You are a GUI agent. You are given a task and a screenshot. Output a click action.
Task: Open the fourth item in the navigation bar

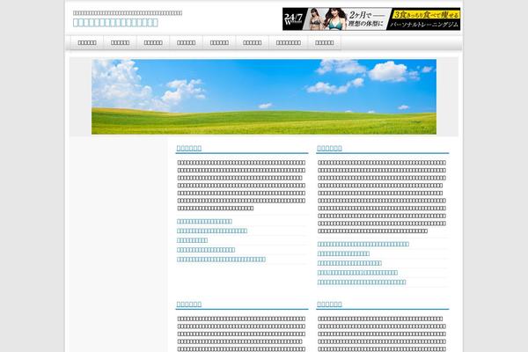(186, 43)
